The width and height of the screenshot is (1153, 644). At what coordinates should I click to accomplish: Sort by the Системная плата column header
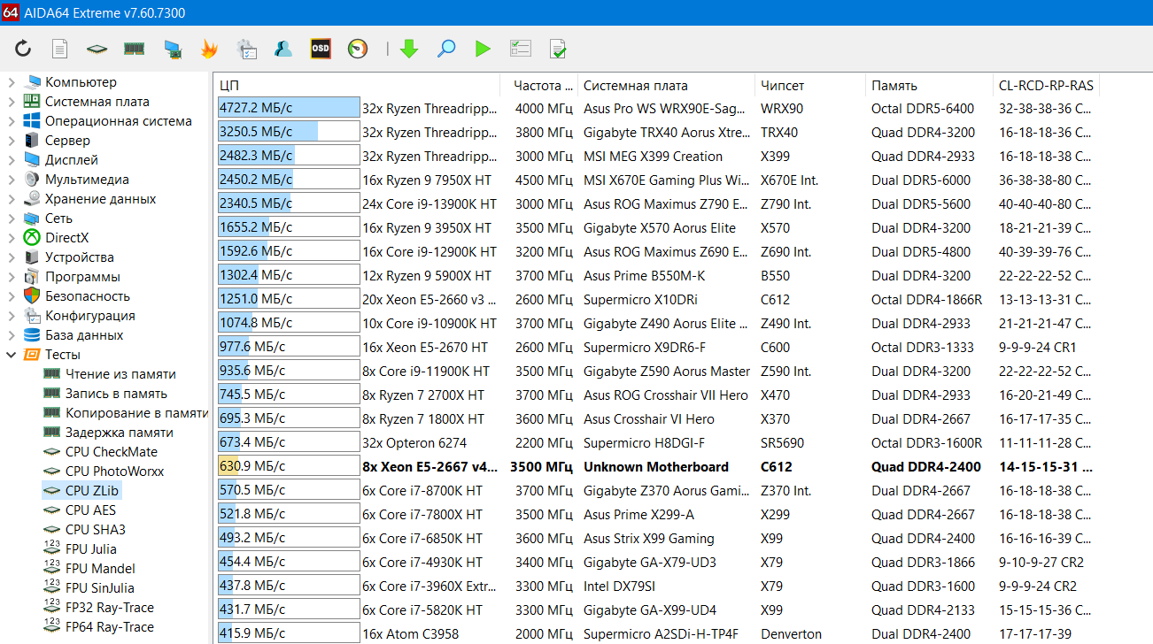[x=666, y=86]
